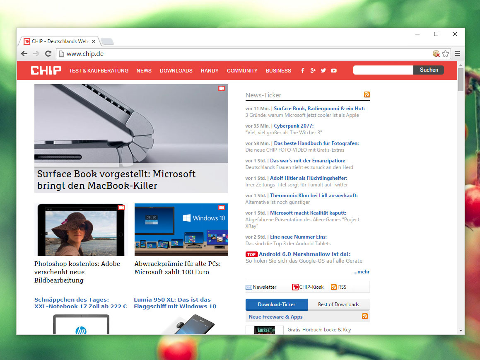Click video icon on Windows 10 image
480x360 pixels.
click(222, 208)
